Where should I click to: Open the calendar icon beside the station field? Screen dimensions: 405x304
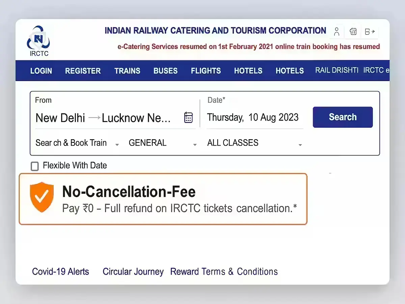[x=188, y=118]
